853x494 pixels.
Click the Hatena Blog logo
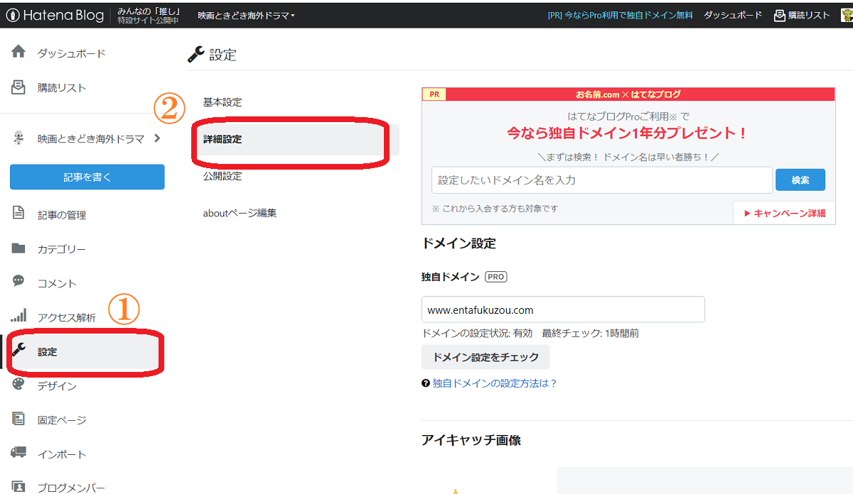54,15
